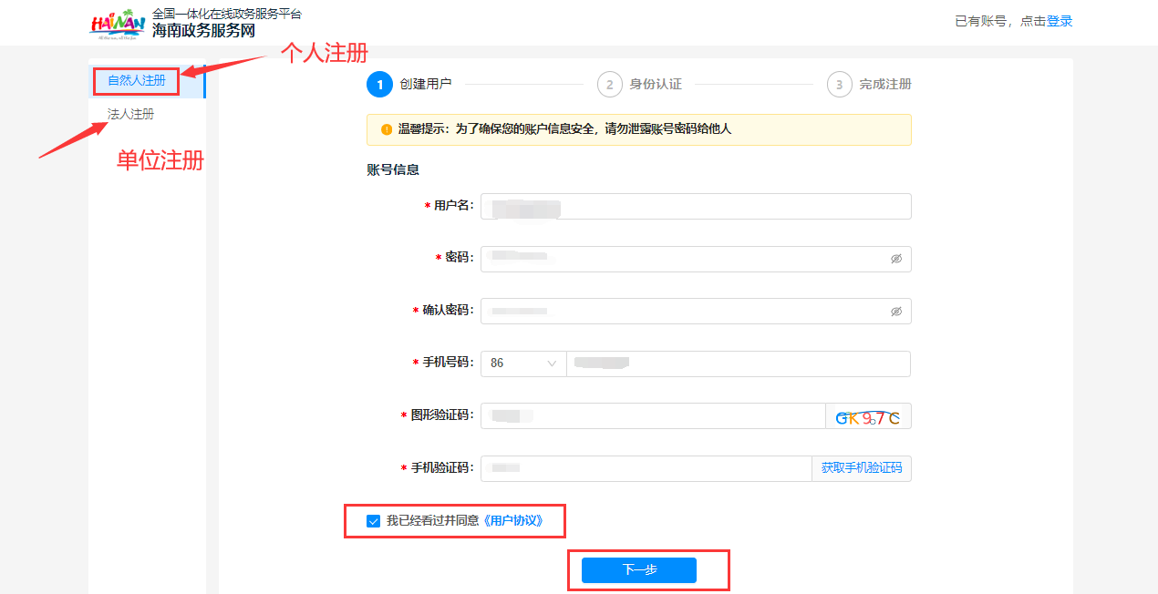
Task: Click the Hainan logo in the header
Action: click(118, 25)
